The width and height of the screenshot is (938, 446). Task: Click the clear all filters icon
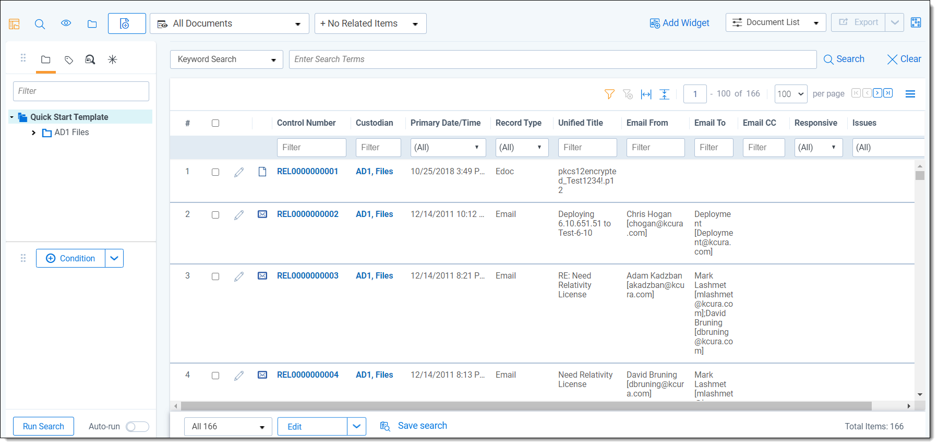point(628,94)
